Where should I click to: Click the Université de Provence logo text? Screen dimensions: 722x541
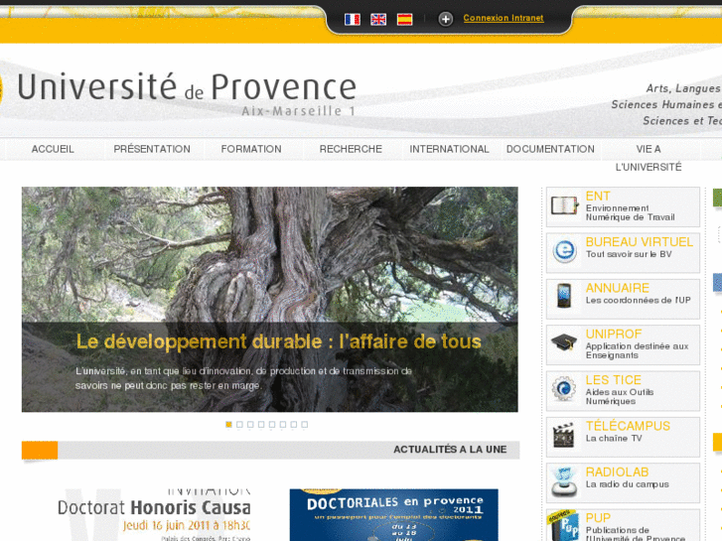coord(187,87)
